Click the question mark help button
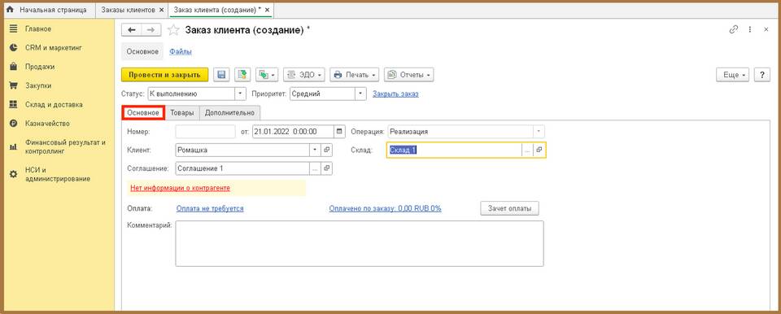This screenshot has width=781, height=314. (762, 75)
